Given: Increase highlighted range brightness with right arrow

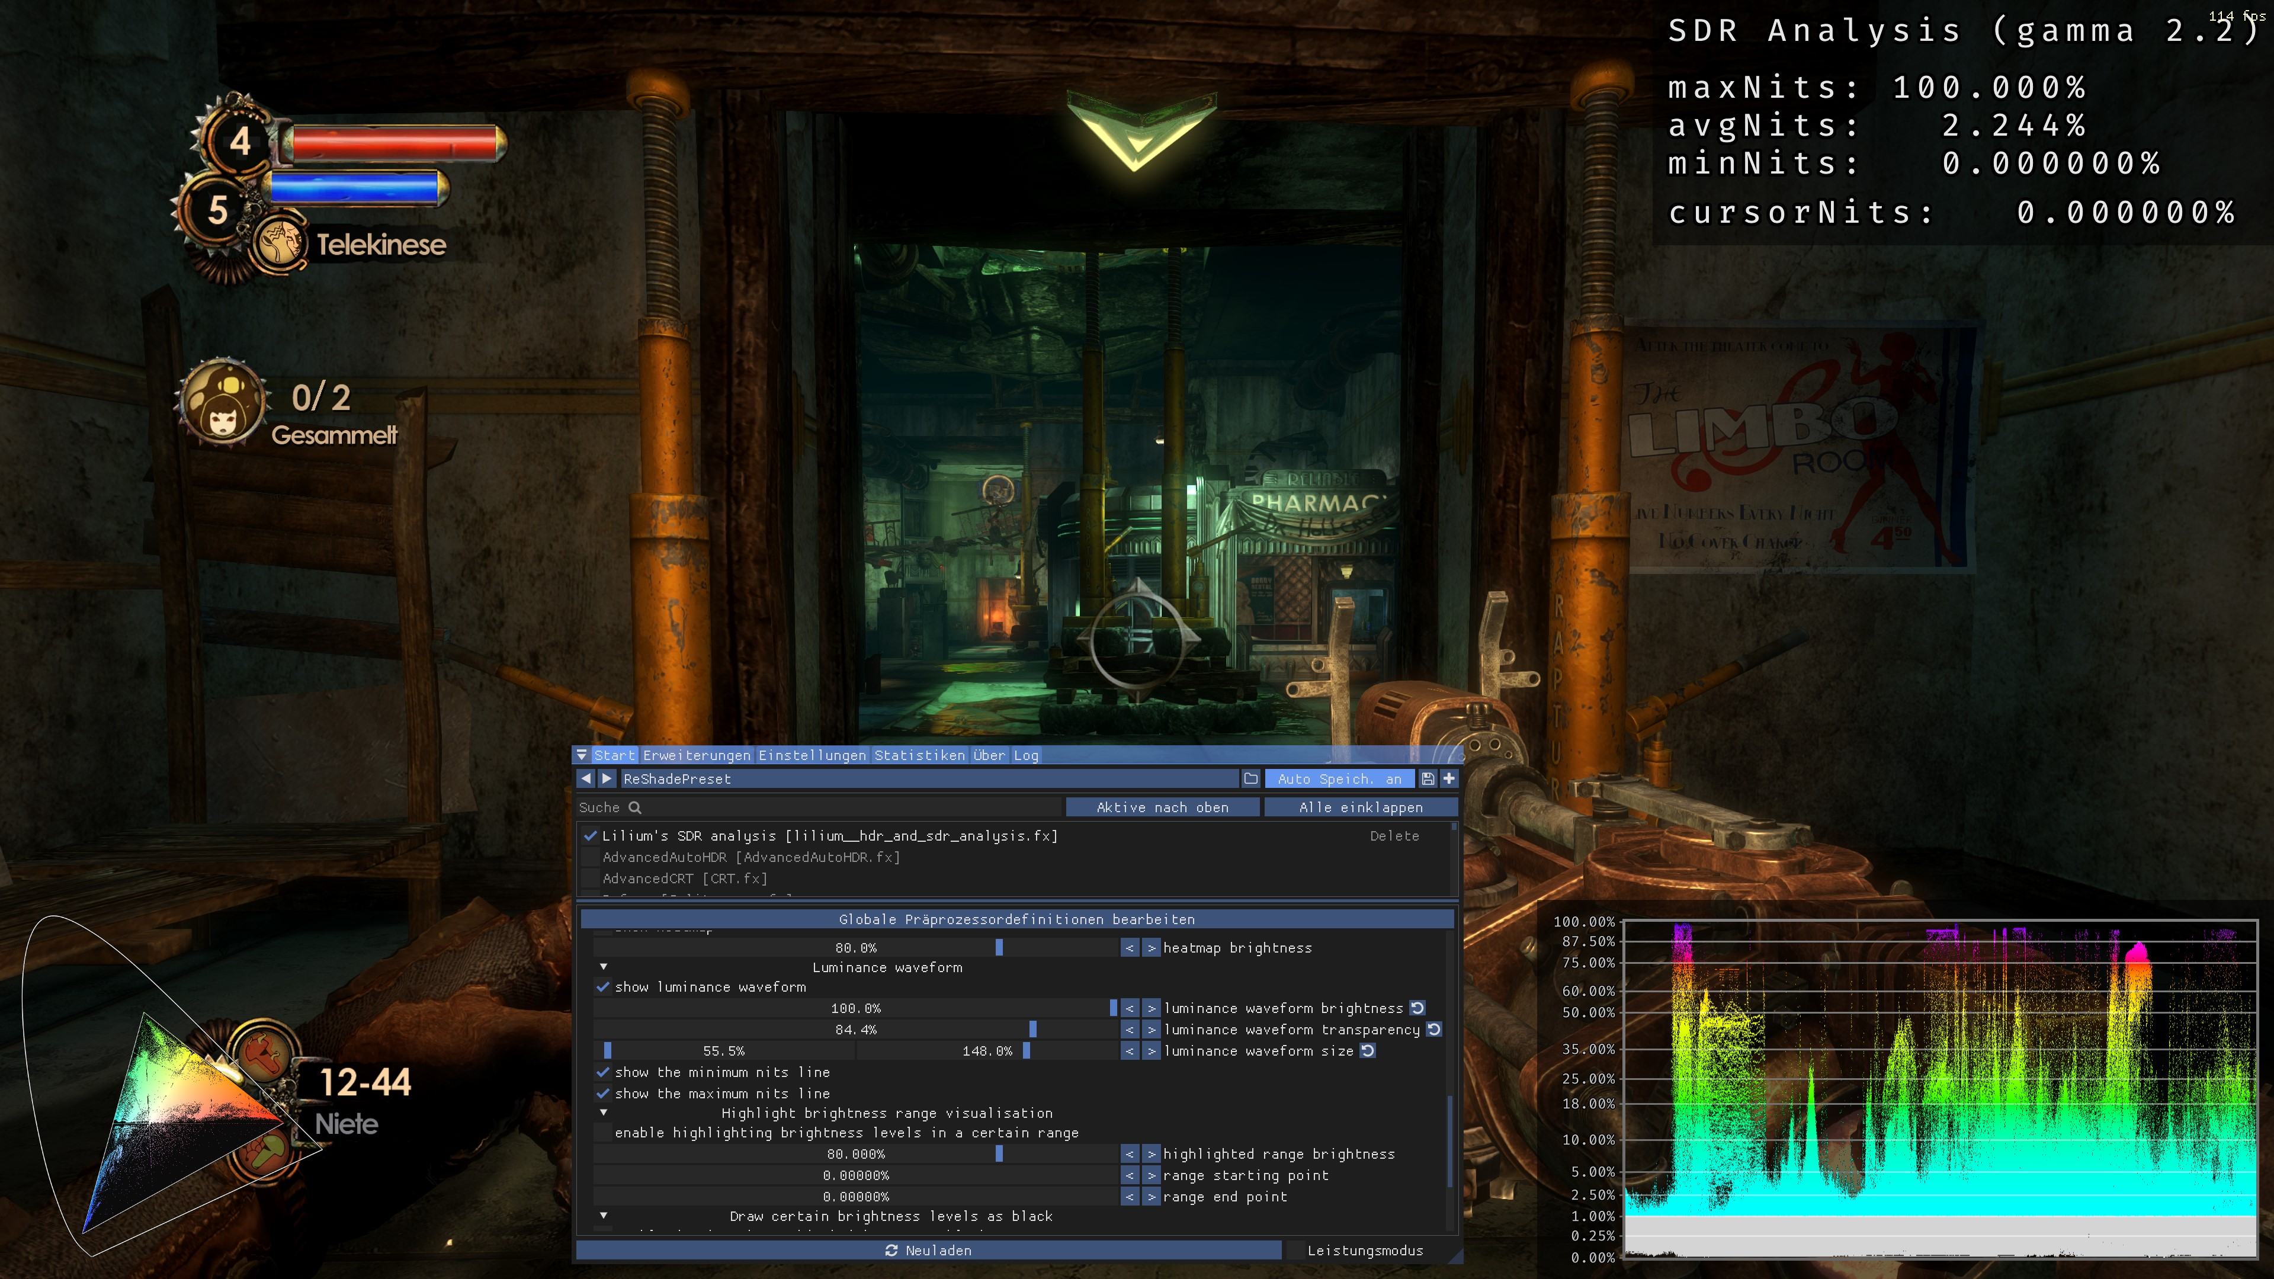Looking at the screenshot, I should click(x=1151, y=1153).
